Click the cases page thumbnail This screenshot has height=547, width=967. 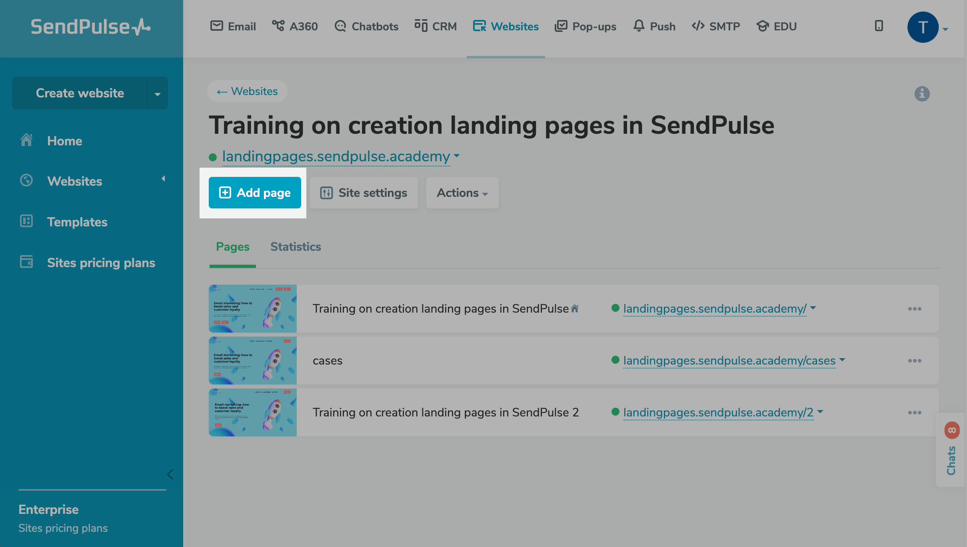252,361
